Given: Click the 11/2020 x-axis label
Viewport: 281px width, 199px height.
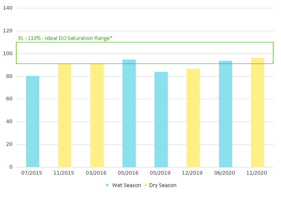Looking at the screenshot, I should click(x=257, y=173).
